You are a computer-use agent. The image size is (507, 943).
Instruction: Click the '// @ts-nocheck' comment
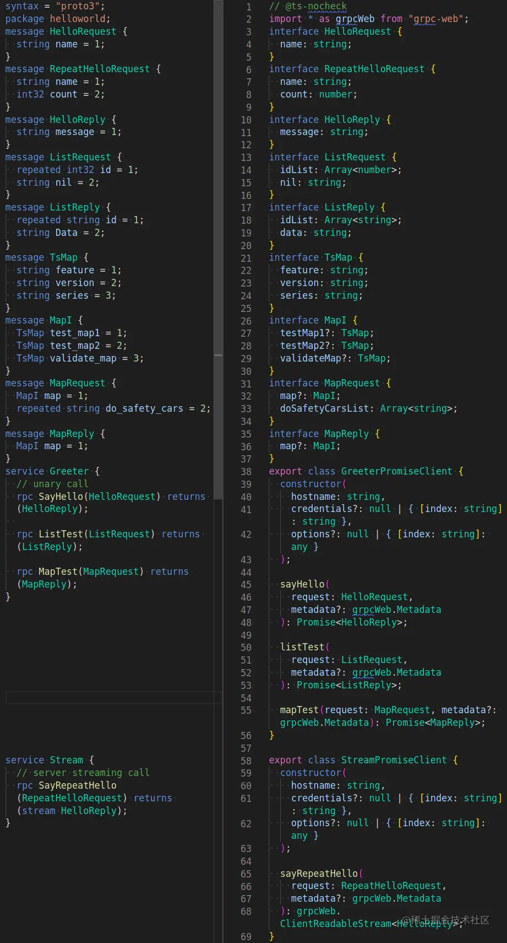click(x=308, y=7)
